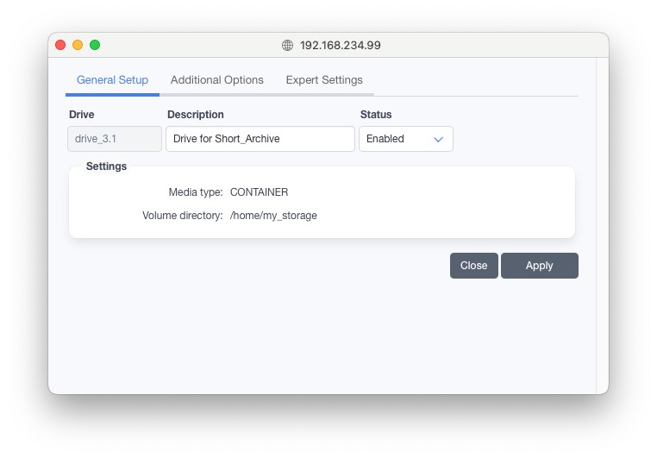Image resolution: width=657 pixels, height=458 pixels.
Task: Click the /home/my_storage volume directory path
Action: tap(273, 216)
